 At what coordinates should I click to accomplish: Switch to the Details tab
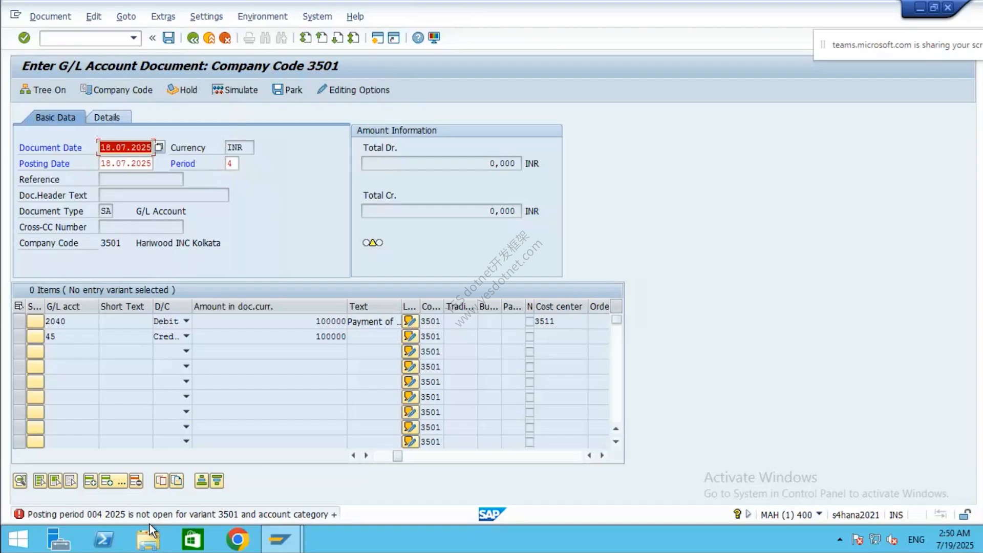click(x=106, y=117)
